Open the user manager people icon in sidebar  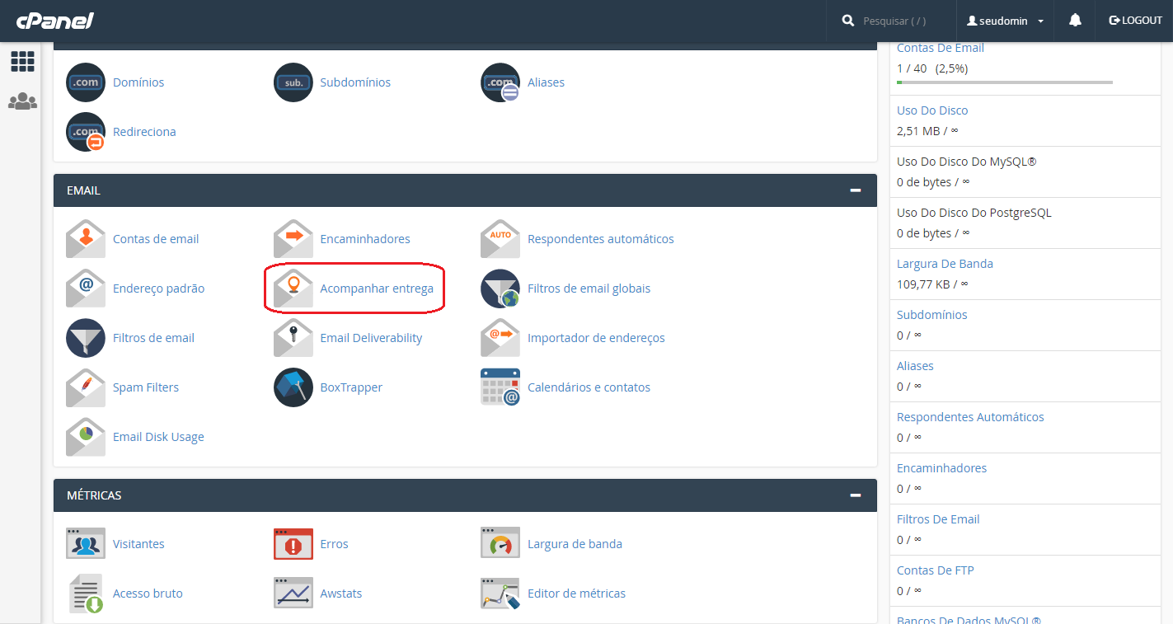(x=22, y=101)
